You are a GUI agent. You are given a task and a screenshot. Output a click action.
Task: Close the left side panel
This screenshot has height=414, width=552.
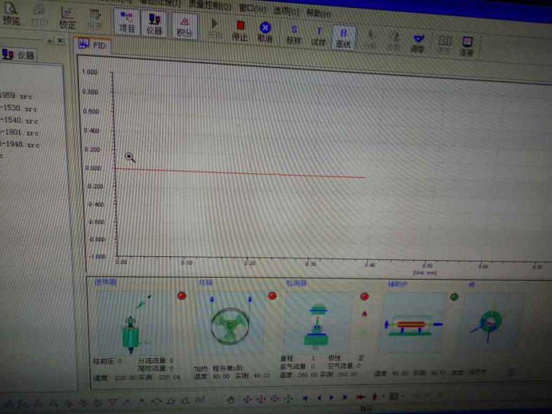60,40
